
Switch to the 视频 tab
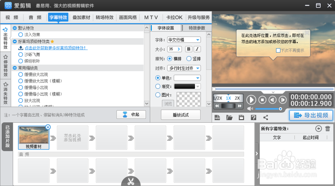click(x=12, y=17)
